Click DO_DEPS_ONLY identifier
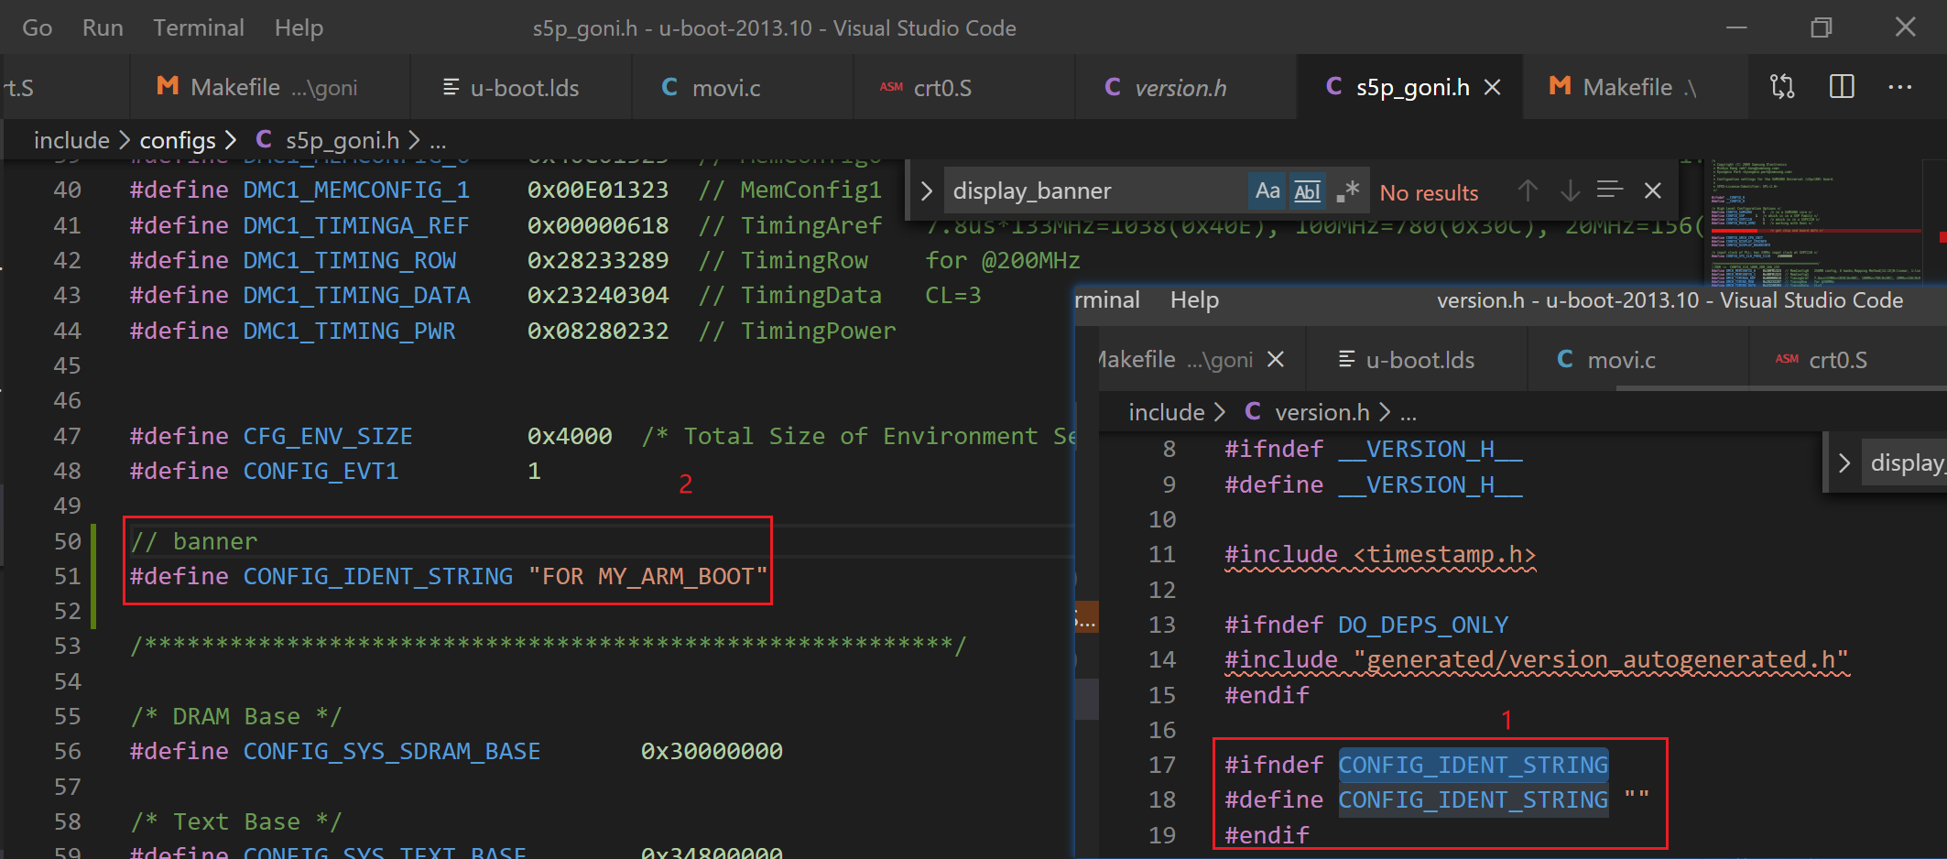The height and width of the screenshot is (859, 1947). (x=1423, y=625)
